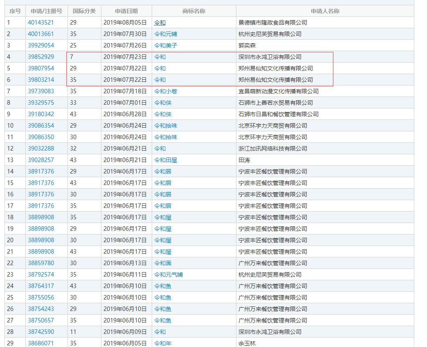The width and height of the screenshot is (427, 347).
Task: Open the 令和美子 trademark entry
Action: 166,45
